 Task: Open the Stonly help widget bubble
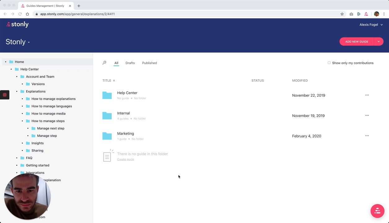pos(377,211)
